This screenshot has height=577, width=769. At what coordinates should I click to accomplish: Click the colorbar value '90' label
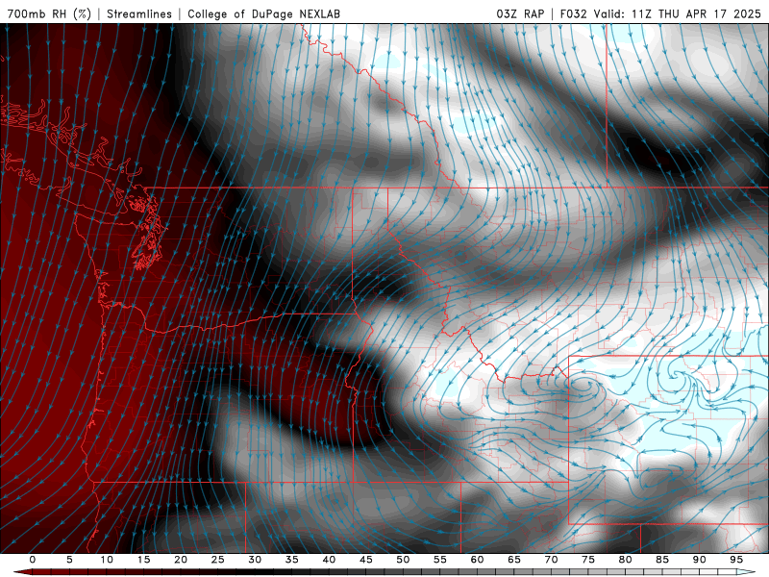699,560
